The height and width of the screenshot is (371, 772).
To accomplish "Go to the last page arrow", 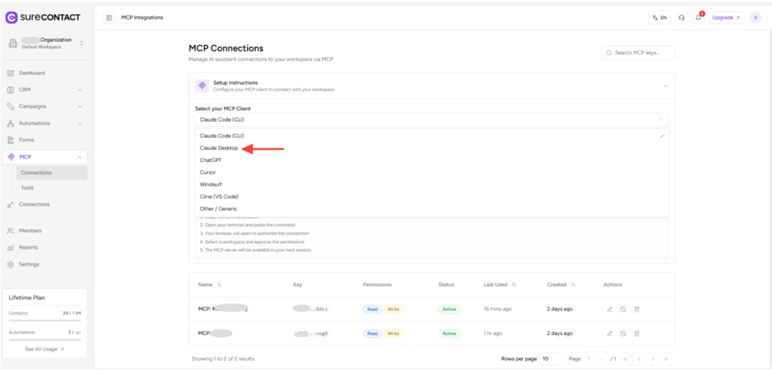I will [666, 359].
